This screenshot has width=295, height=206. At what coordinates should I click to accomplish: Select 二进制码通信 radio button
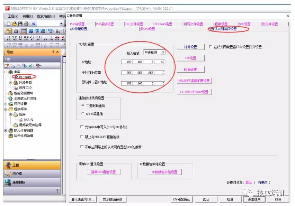82,105
